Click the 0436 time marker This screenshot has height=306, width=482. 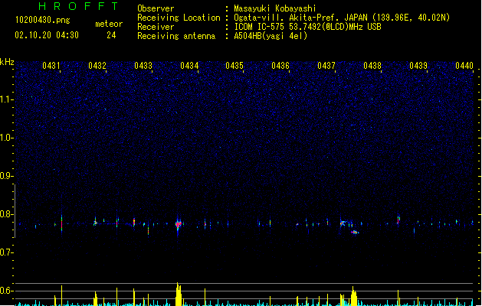[x=280, y=66]
